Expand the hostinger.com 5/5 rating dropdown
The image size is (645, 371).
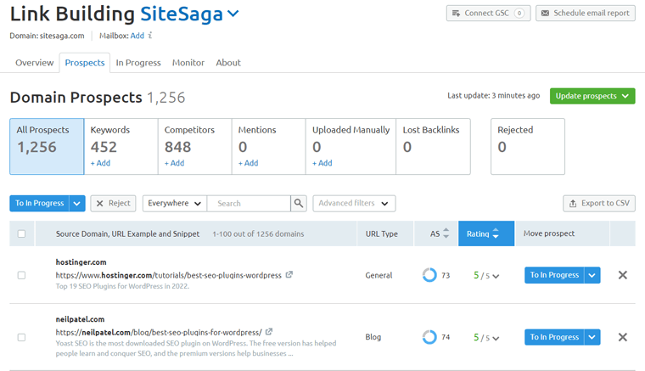click(486, 276)
